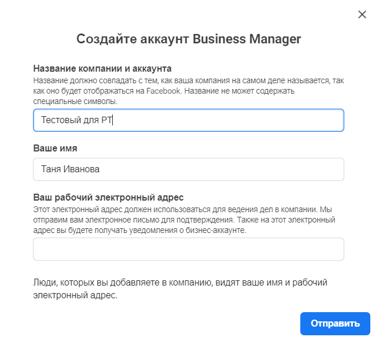Submit form with 'Отправить' button
This screenshot has height=337, width=379.
pos(335,324)
